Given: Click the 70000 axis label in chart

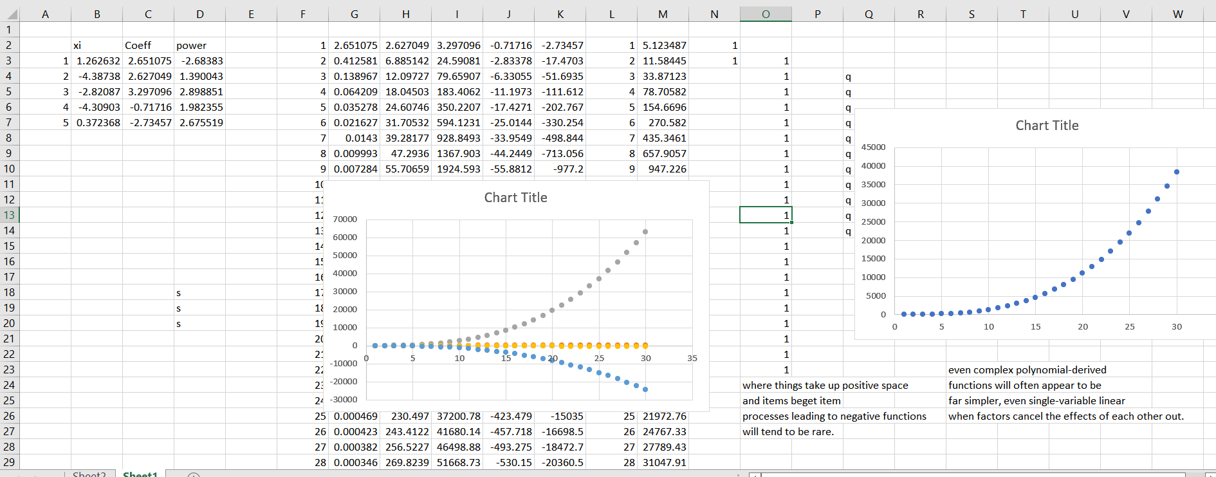Looking at the screenshot, I should [345, 220].
